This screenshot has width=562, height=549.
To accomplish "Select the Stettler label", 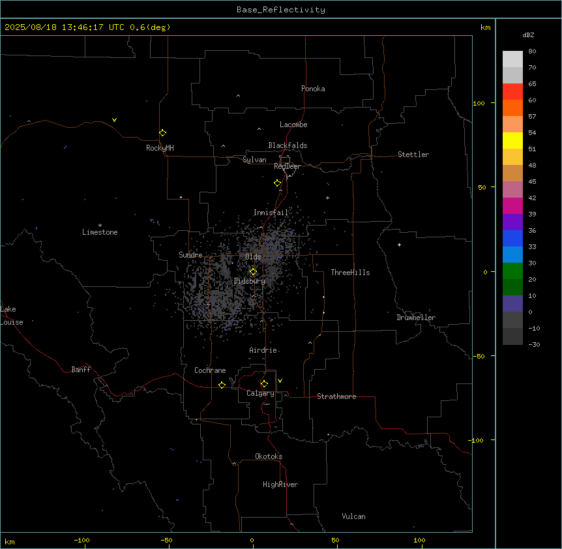I will 413,155.
